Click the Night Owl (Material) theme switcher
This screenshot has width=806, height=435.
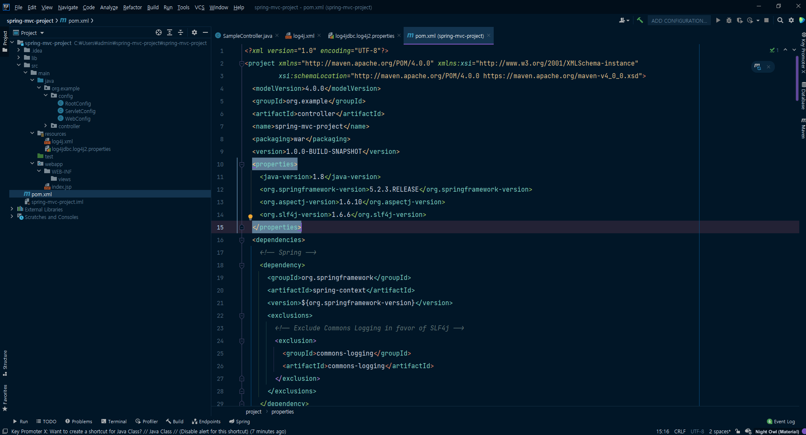click(x=777, y=432)
